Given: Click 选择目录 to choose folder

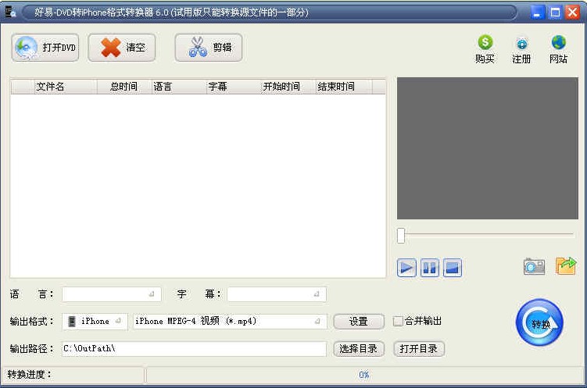Looking at the screenshot, I should 358,349.
